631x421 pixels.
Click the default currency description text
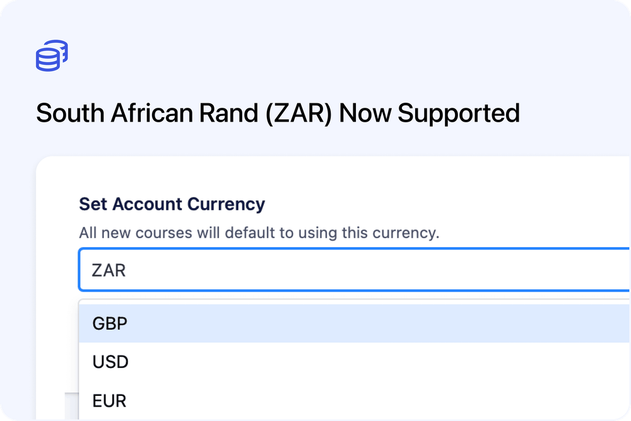(259, 233)
